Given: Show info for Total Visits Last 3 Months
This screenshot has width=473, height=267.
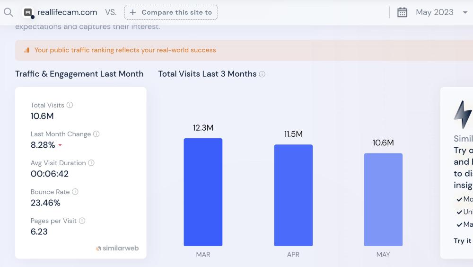Looking at the screenshot, I should (x=262, y=74).
